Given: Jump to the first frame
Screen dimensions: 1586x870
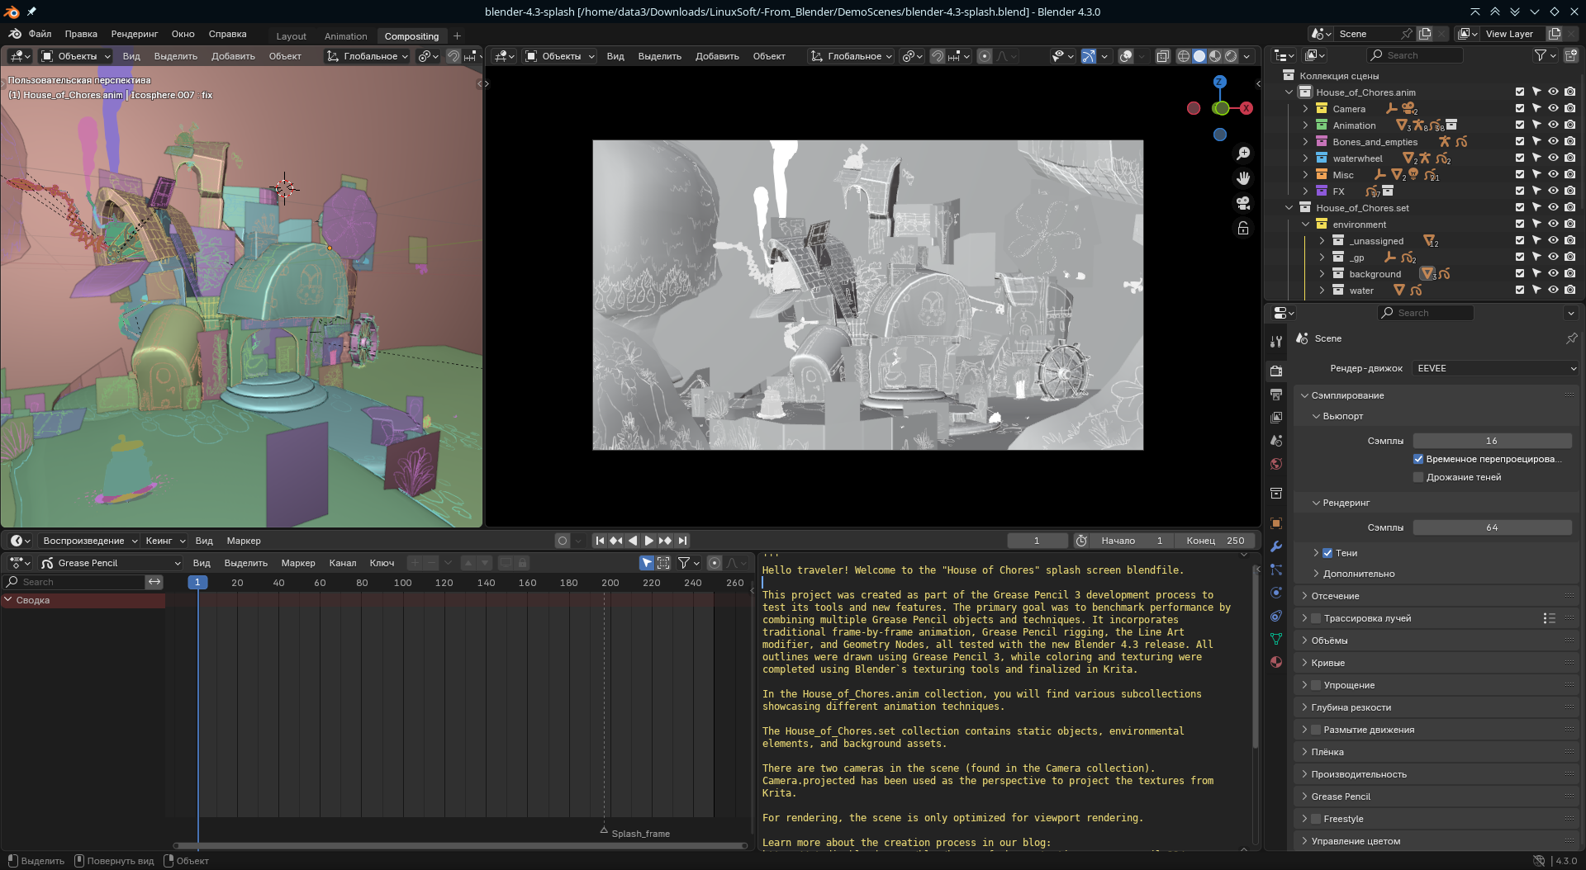Looking at the screenshot, I should click(600, 541).
